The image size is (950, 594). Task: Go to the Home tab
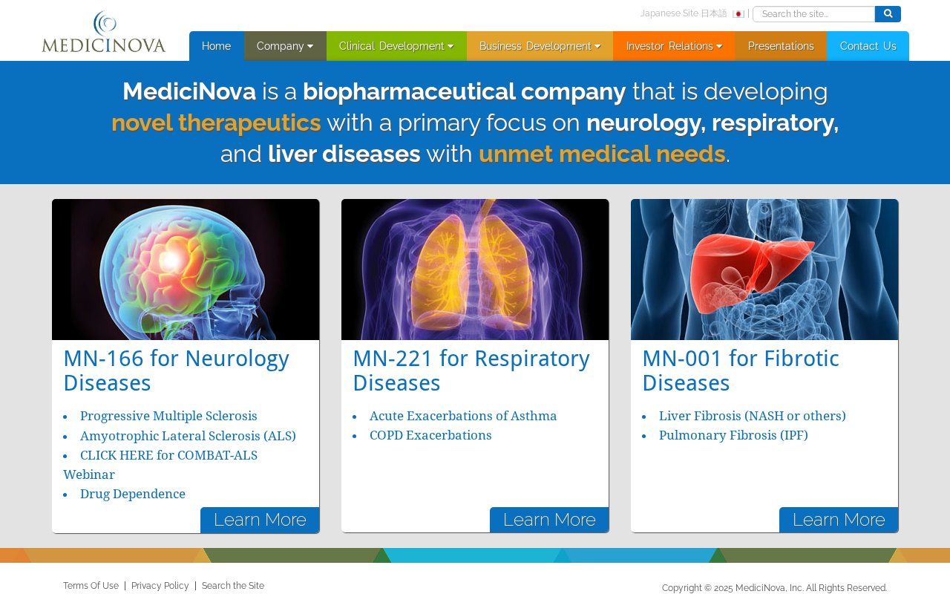pyautogui.click(x=217, y=46)
